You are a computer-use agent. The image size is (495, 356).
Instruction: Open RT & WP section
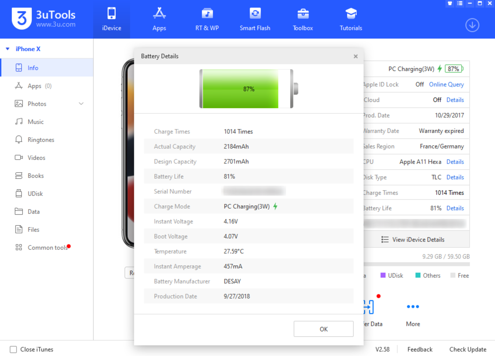[x=207, y=19]
